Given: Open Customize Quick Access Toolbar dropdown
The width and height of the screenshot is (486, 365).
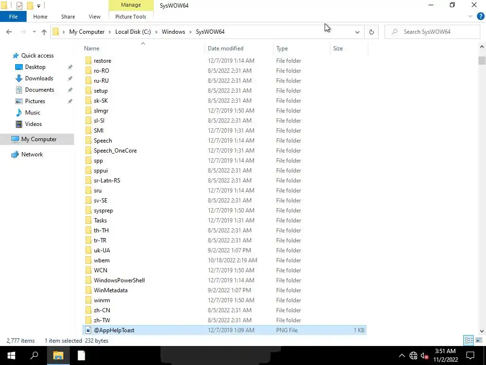Looking at the screenshot, I should (38, 6).
